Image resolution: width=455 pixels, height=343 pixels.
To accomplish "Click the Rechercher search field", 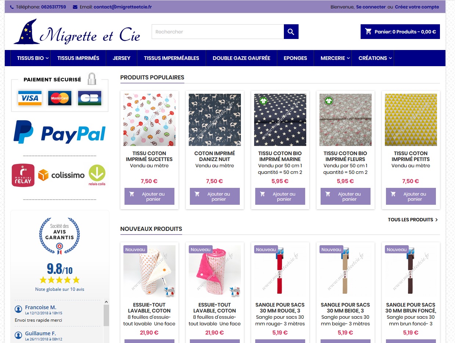I will 218,32.
